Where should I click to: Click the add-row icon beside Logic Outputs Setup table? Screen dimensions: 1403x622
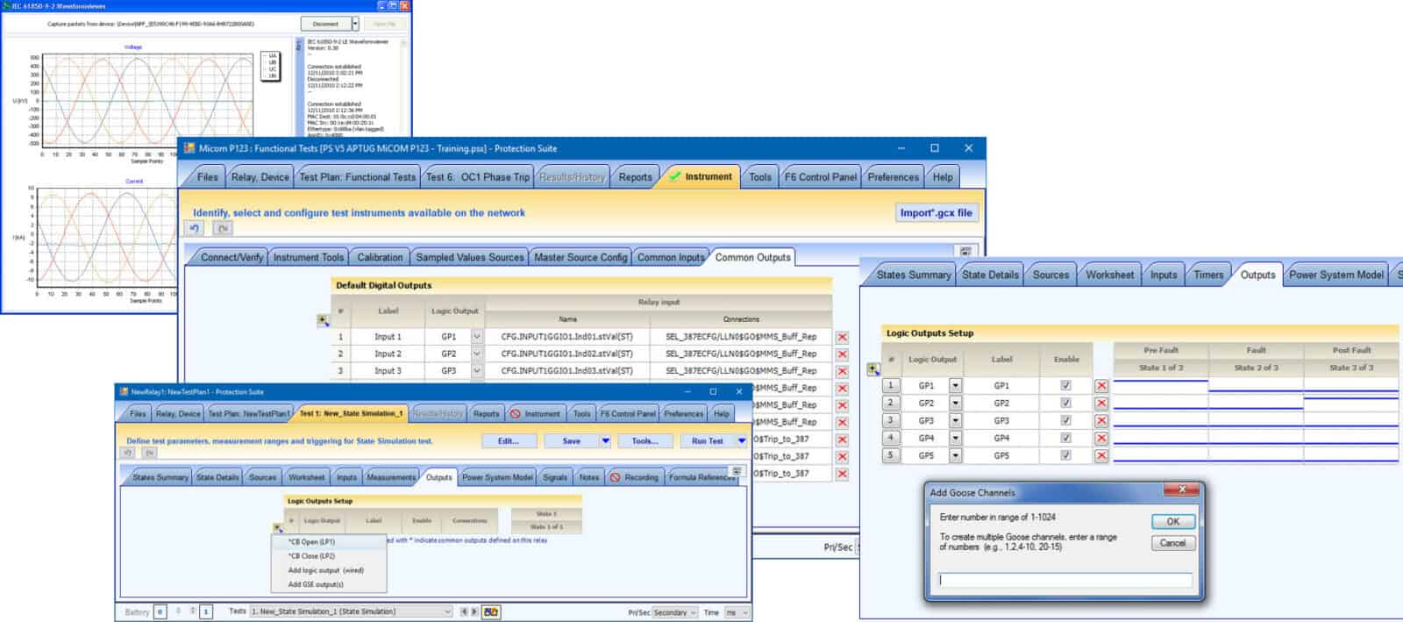click(x=873, y=369)
